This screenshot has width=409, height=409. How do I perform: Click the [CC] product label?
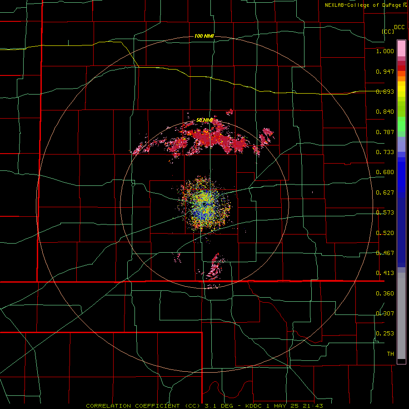[388, 31]
